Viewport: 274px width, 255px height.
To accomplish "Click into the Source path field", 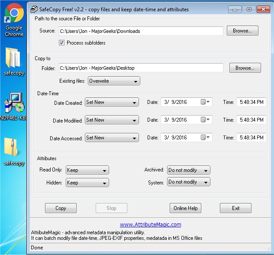I will click(141, 31).
